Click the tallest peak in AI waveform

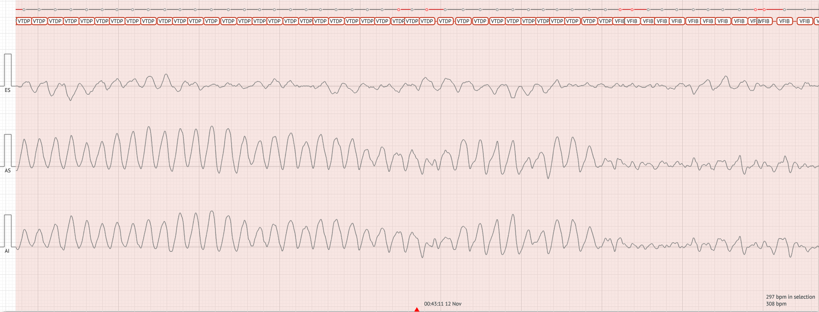pyautogui.click(x=212, y=211)
